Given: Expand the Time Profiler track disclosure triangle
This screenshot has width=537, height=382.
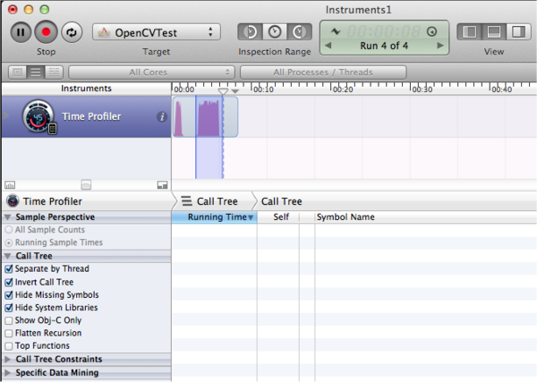Looking at the screenshot, I should point(5,115).
